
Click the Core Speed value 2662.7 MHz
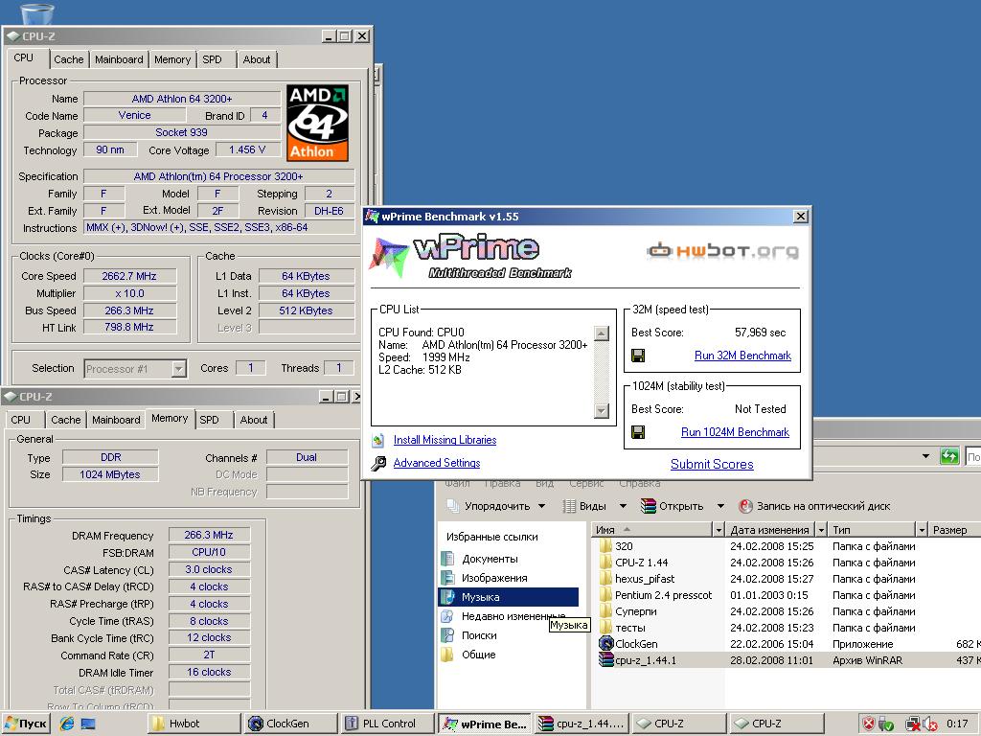[x=129, y=276]
